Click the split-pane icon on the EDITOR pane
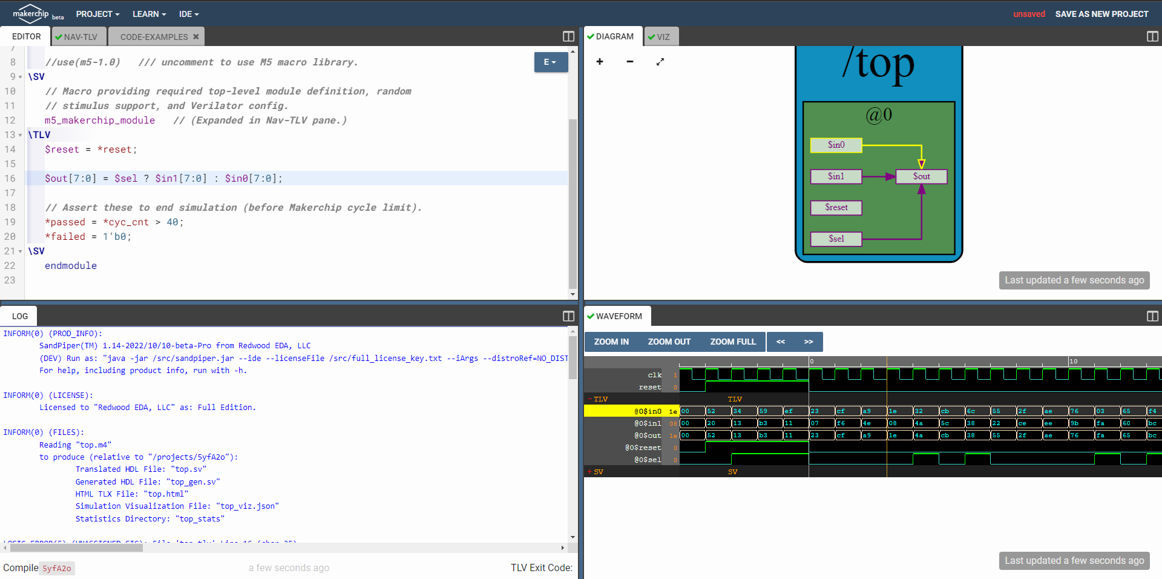Screen dimensions: 1162x579 (x=568, y=36)
